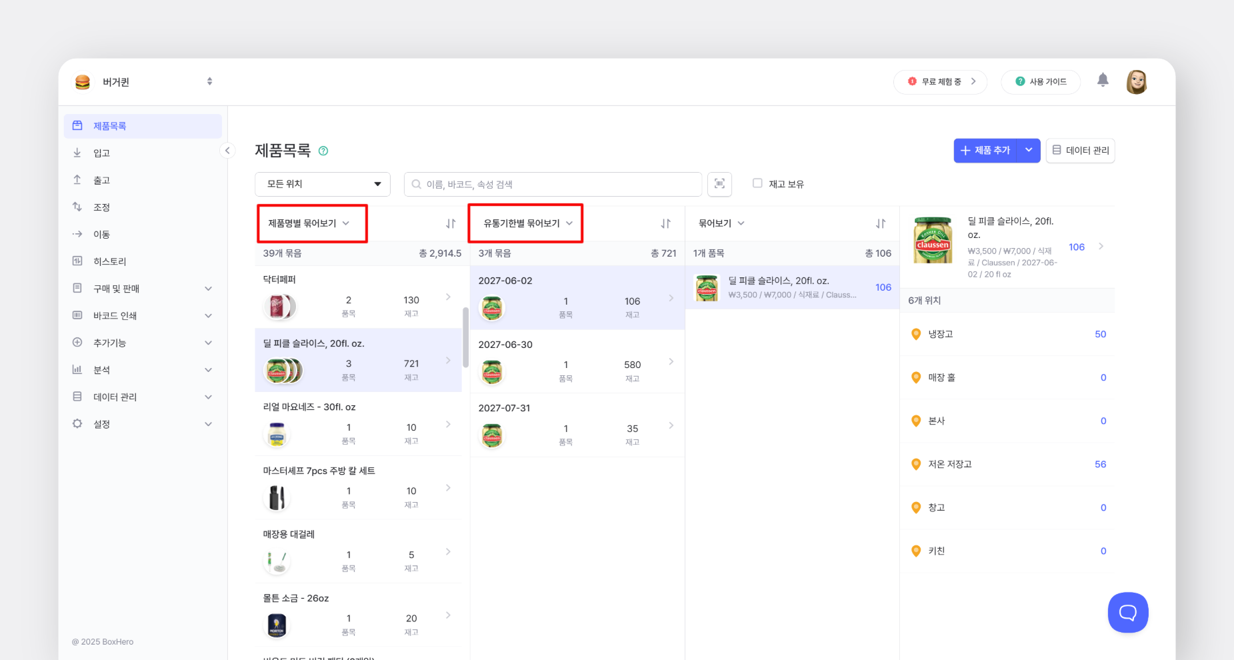The height and width of the screenshot is (660, 1234).
Task: Click the help icon beside 제품목록 title
Action: 323,151
